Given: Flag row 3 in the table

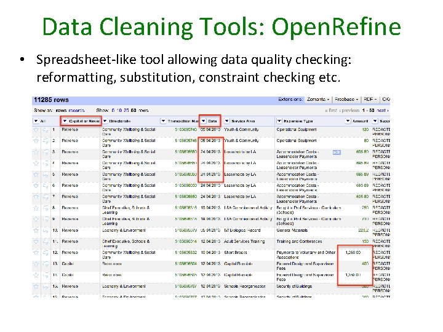Looking at the screenshot, I should coord(46,152).
